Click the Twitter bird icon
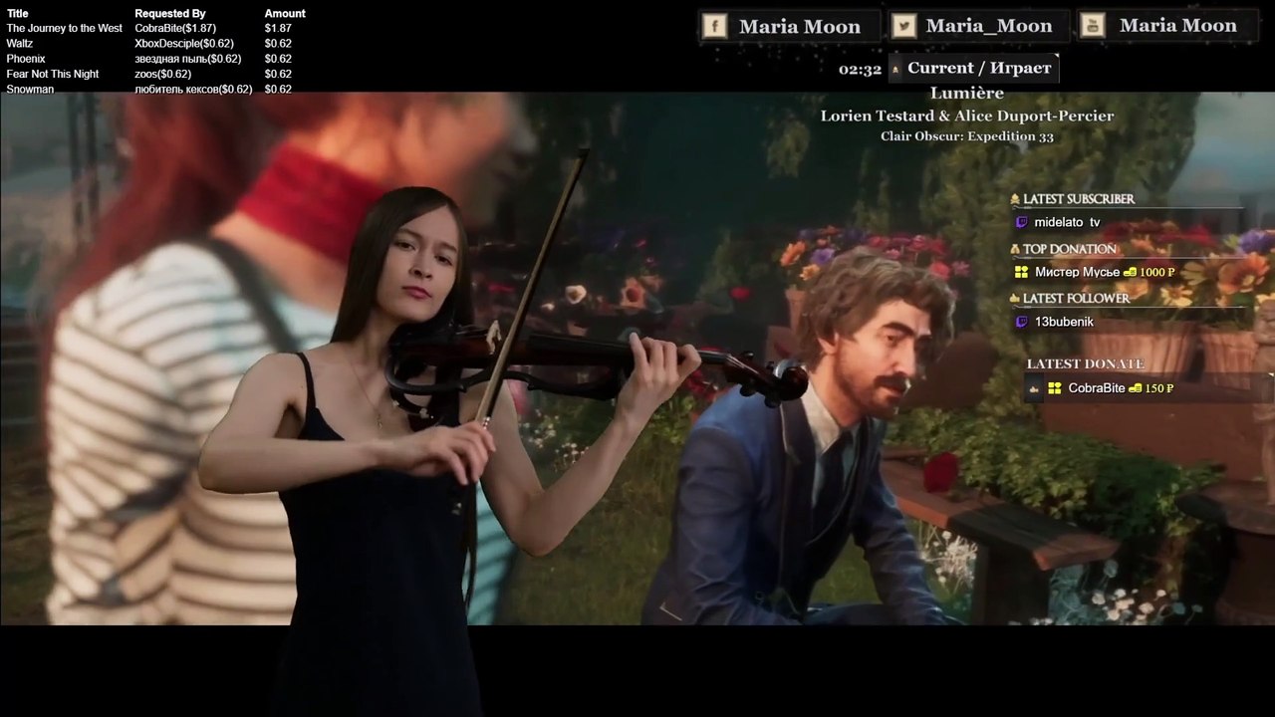 click(x=903, y=26)
